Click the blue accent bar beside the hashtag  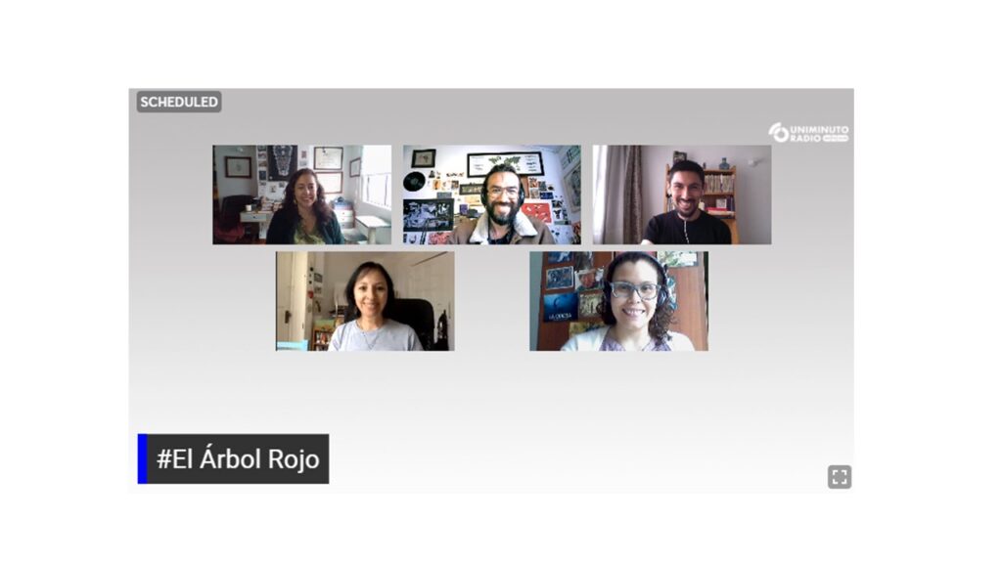(x=143, y=459)
